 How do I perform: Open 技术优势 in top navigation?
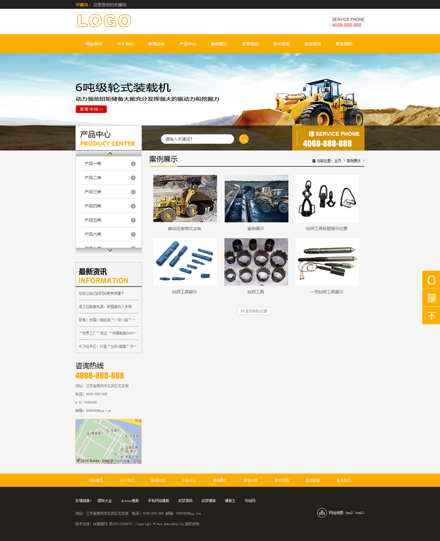coord(282,44)
